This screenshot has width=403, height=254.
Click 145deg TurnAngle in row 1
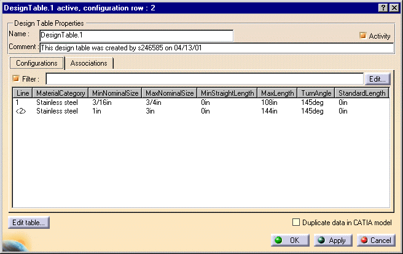click(x=312, y=102)
